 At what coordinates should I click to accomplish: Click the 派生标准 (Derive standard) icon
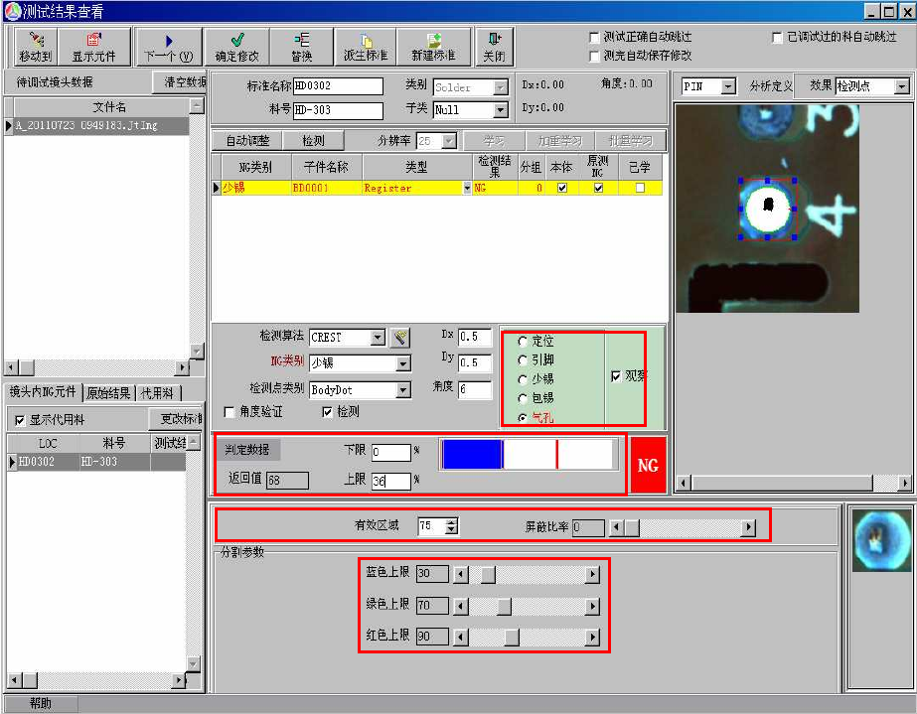[x=366, y=47]
